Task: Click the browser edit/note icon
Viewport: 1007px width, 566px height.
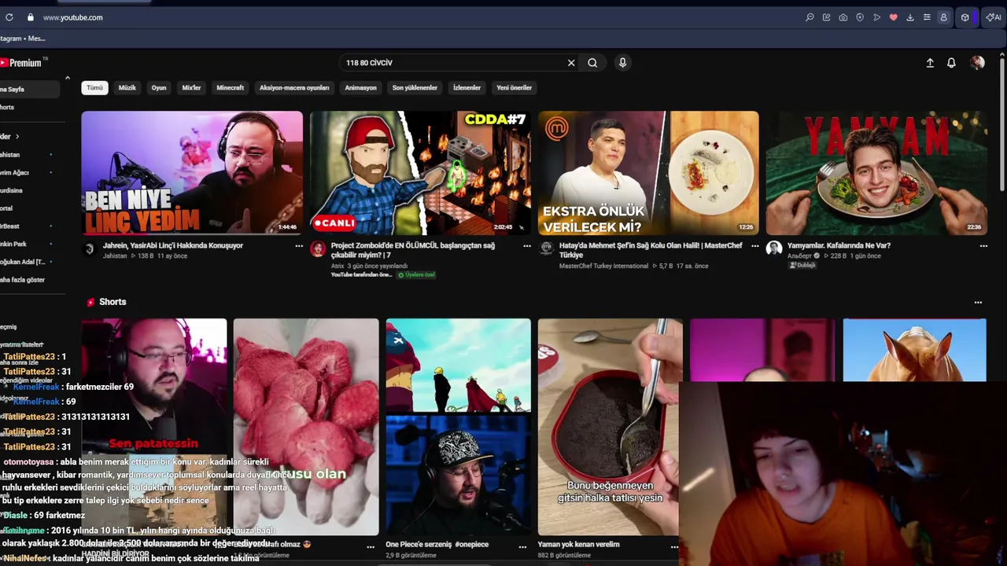Action: (826, 17)
